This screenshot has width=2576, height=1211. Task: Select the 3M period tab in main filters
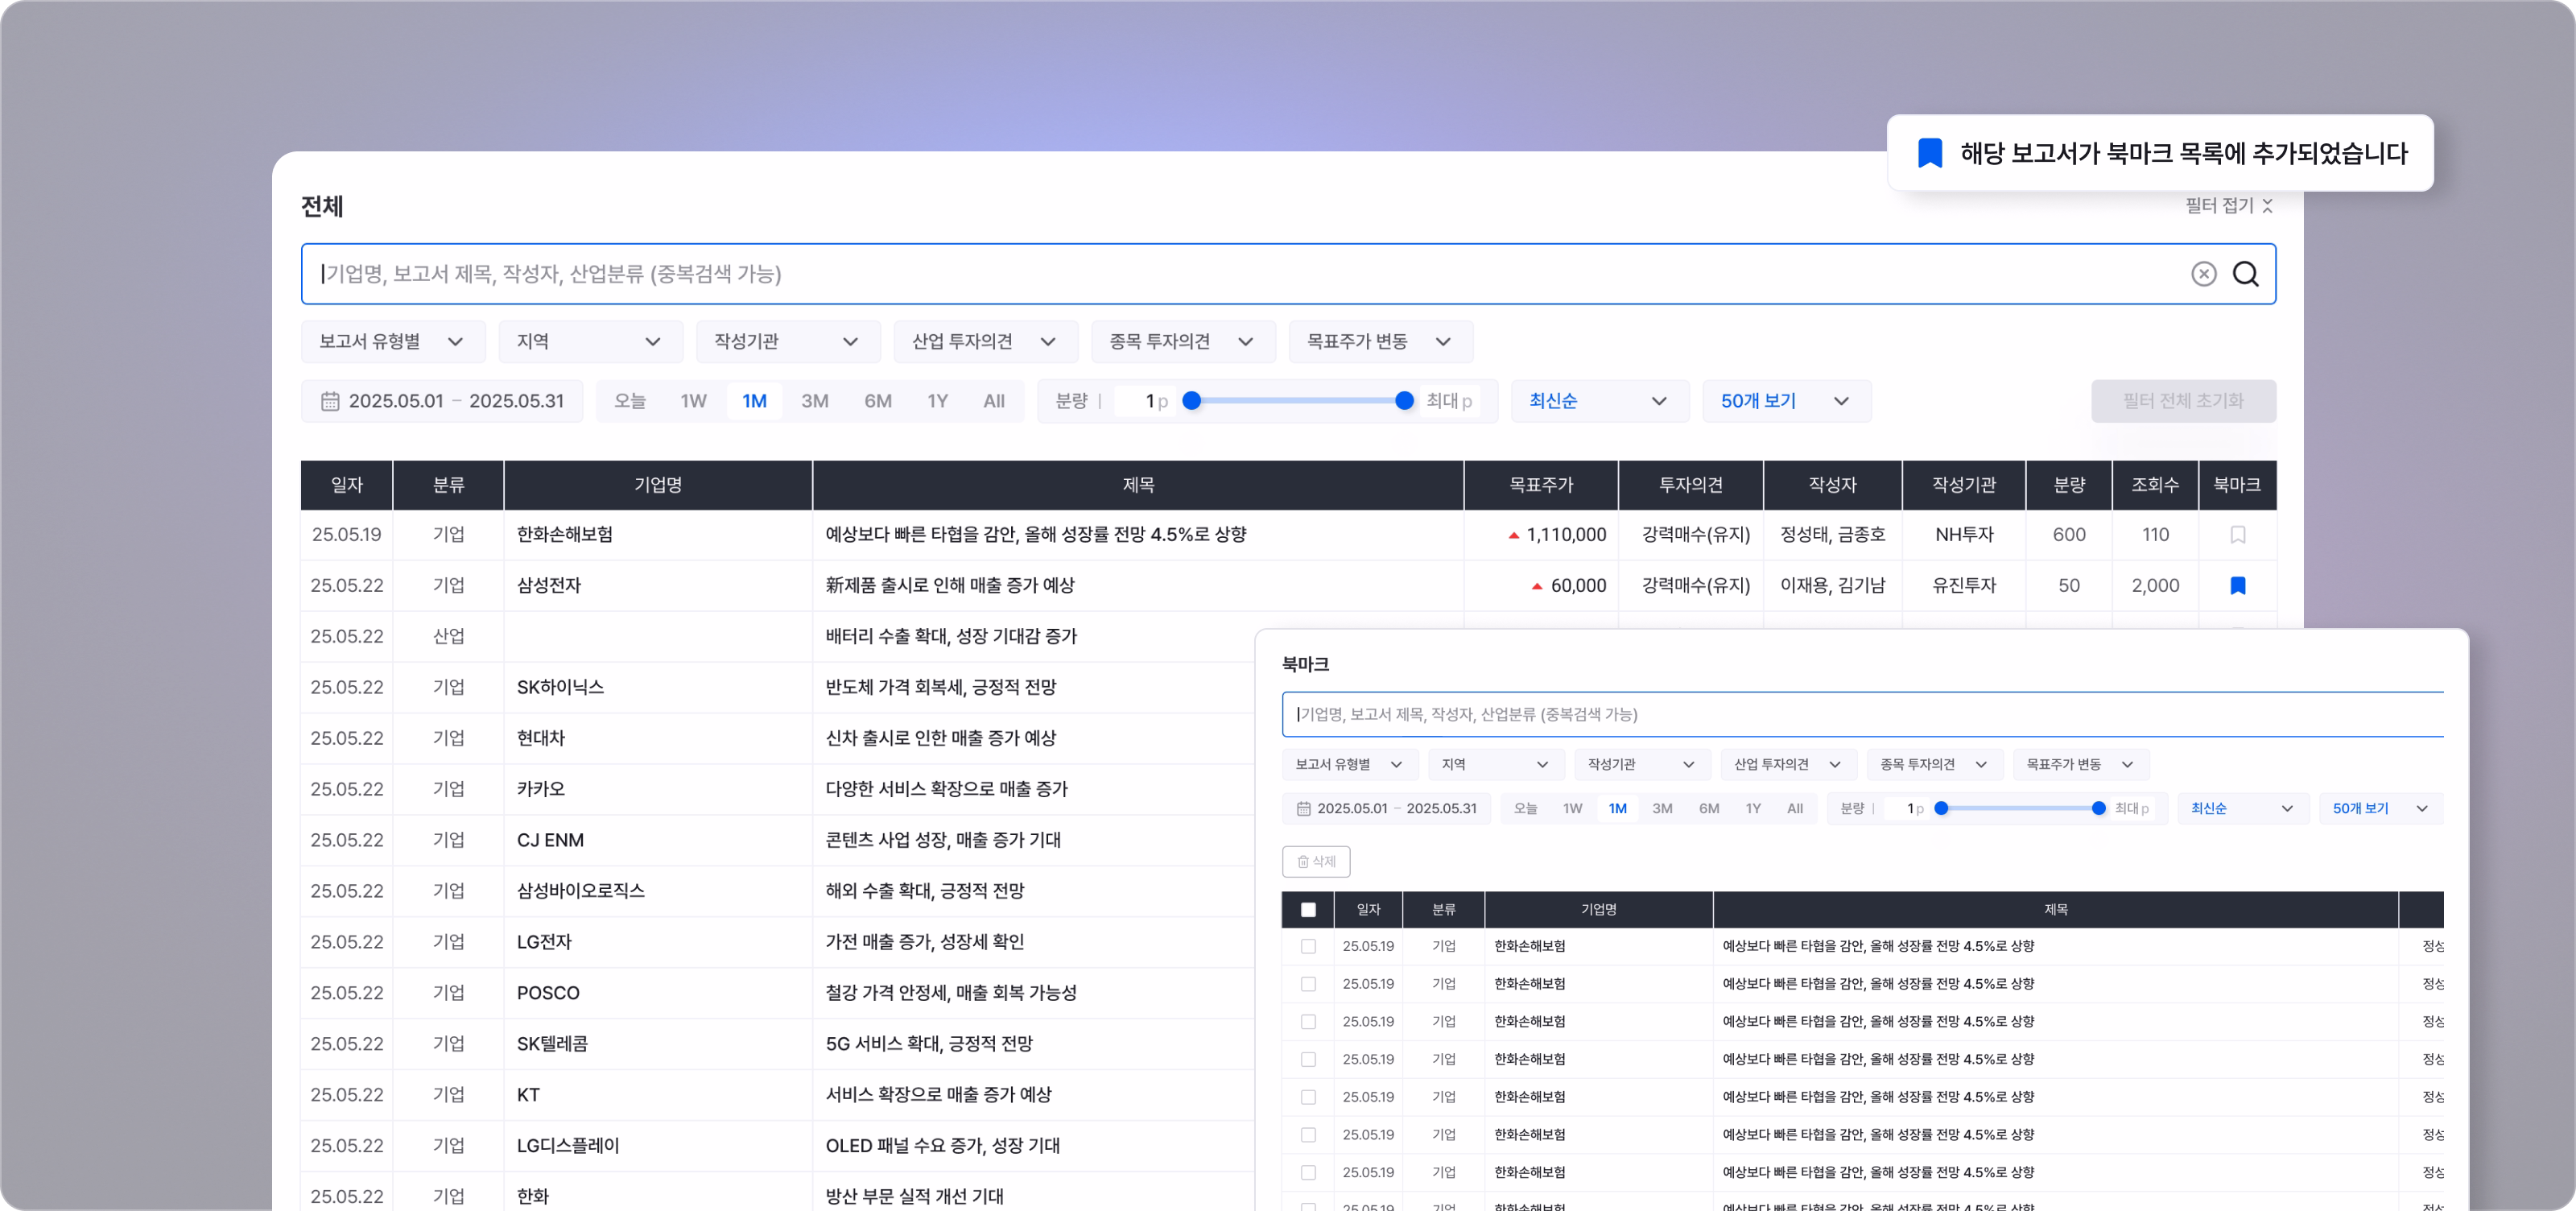pos(814,401)
